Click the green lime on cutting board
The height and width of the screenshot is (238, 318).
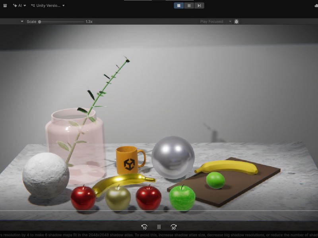point(215,180)
